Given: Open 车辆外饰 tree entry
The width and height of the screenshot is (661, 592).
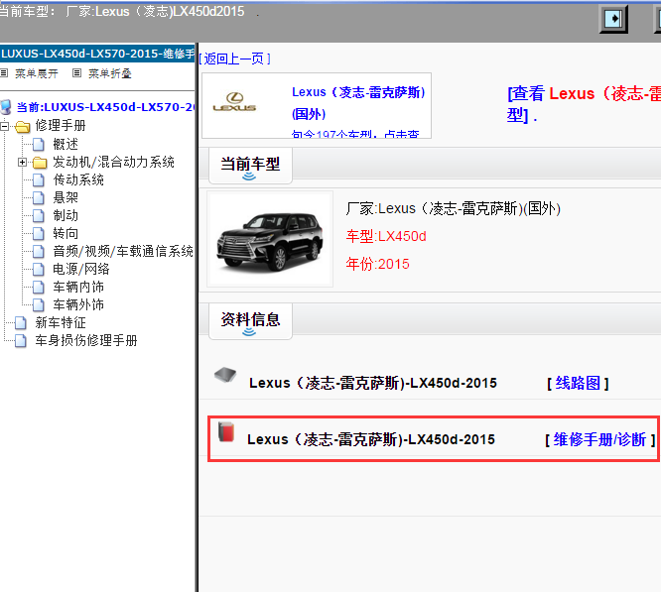Looking at the screenshot, I should tap(78, 304).
